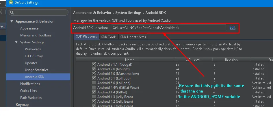Open Menus and Toolbars settings
Screen dimensions: 273x133
(x=36, y=35)
